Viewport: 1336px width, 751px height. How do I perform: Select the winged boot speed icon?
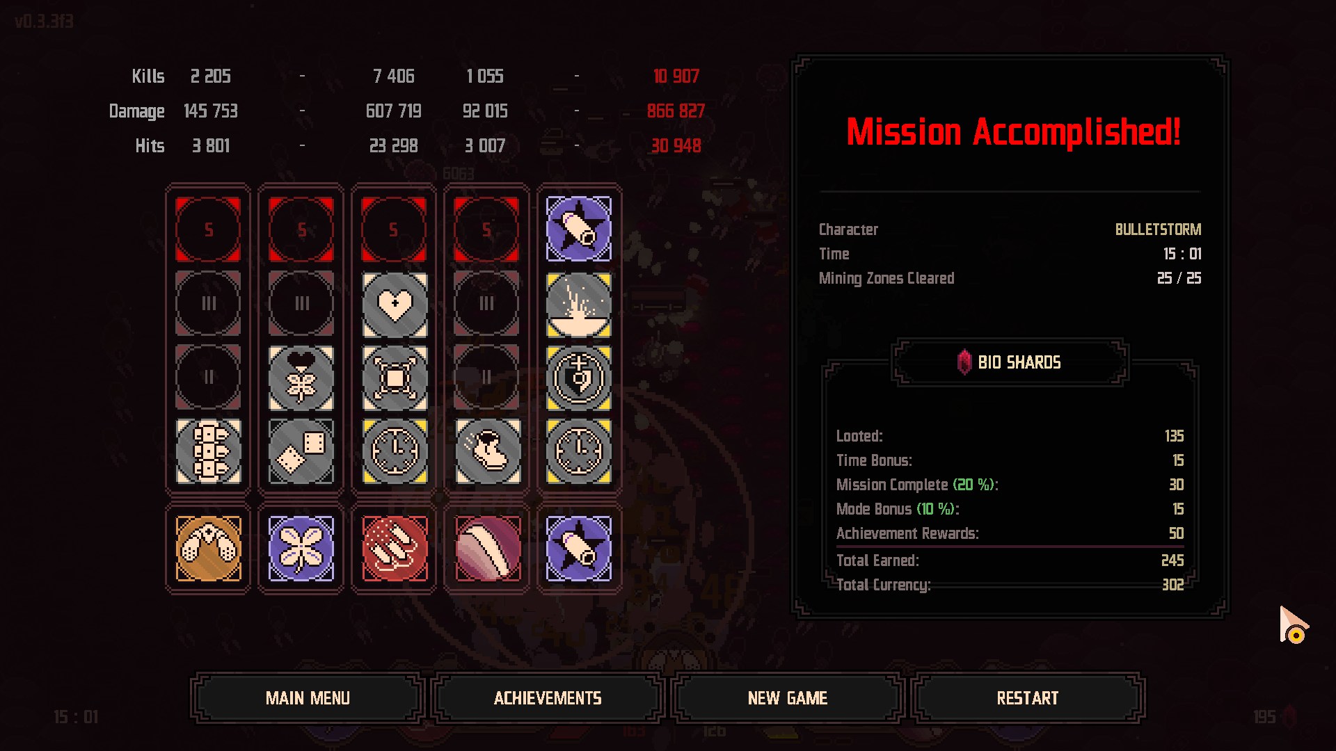(x=487, y=451)
